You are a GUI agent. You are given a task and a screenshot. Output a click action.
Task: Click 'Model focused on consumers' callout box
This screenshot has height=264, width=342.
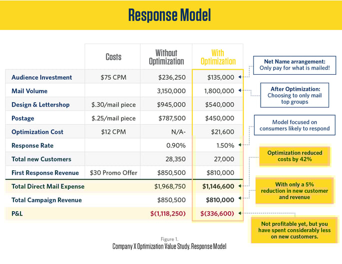295,125
